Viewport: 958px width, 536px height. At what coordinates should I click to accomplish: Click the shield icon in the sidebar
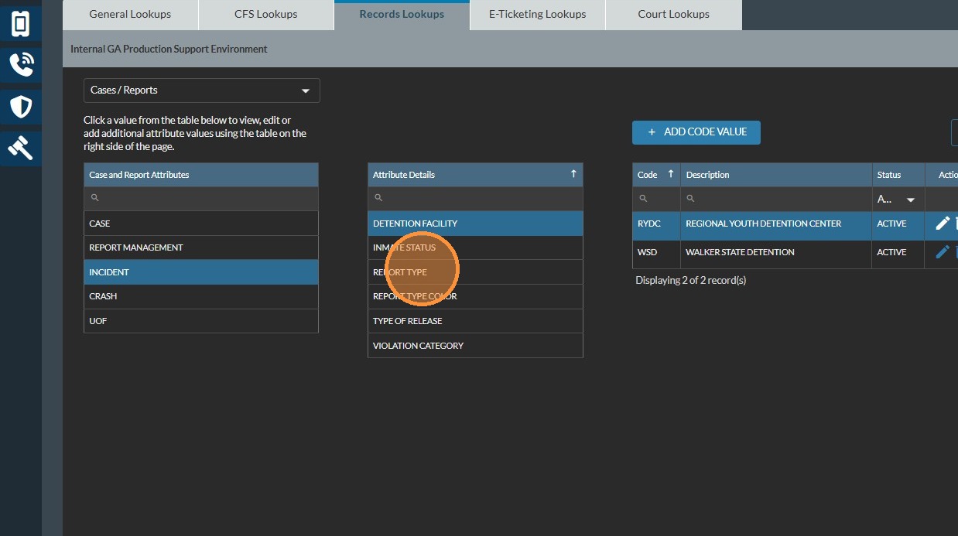click(21, 106)
